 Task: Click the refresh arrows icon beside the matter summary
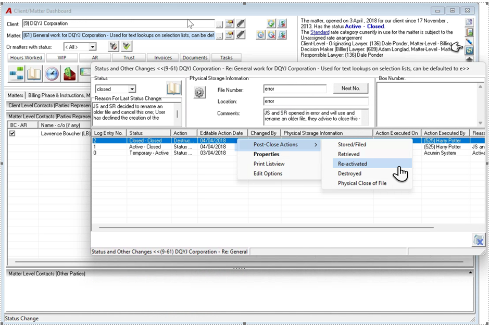pyautogui.click(x=469, y=51)
